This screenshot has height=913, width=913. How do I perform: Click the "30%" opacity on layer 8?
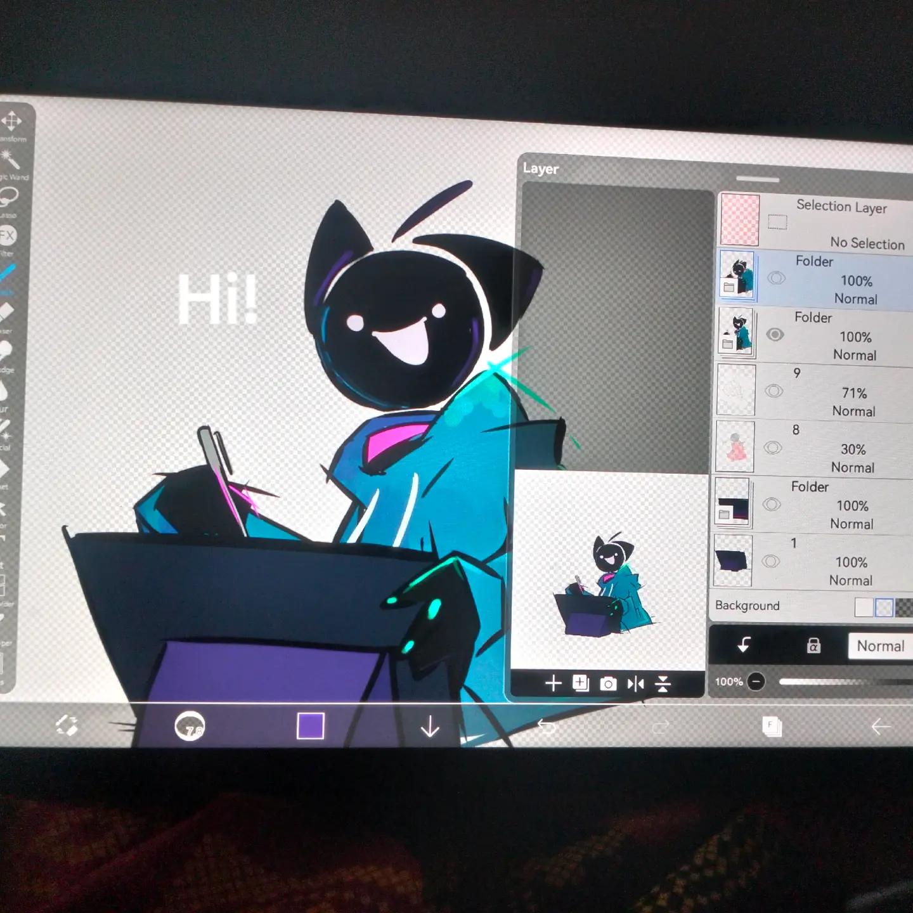click(x=853, y=450)
